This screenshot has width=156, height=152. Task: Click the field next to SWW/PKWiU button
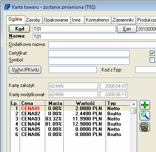pos(73,70)
